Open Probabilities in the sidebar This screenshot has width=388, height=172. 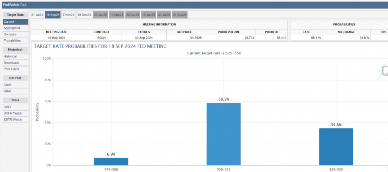[x=15, y=40]
